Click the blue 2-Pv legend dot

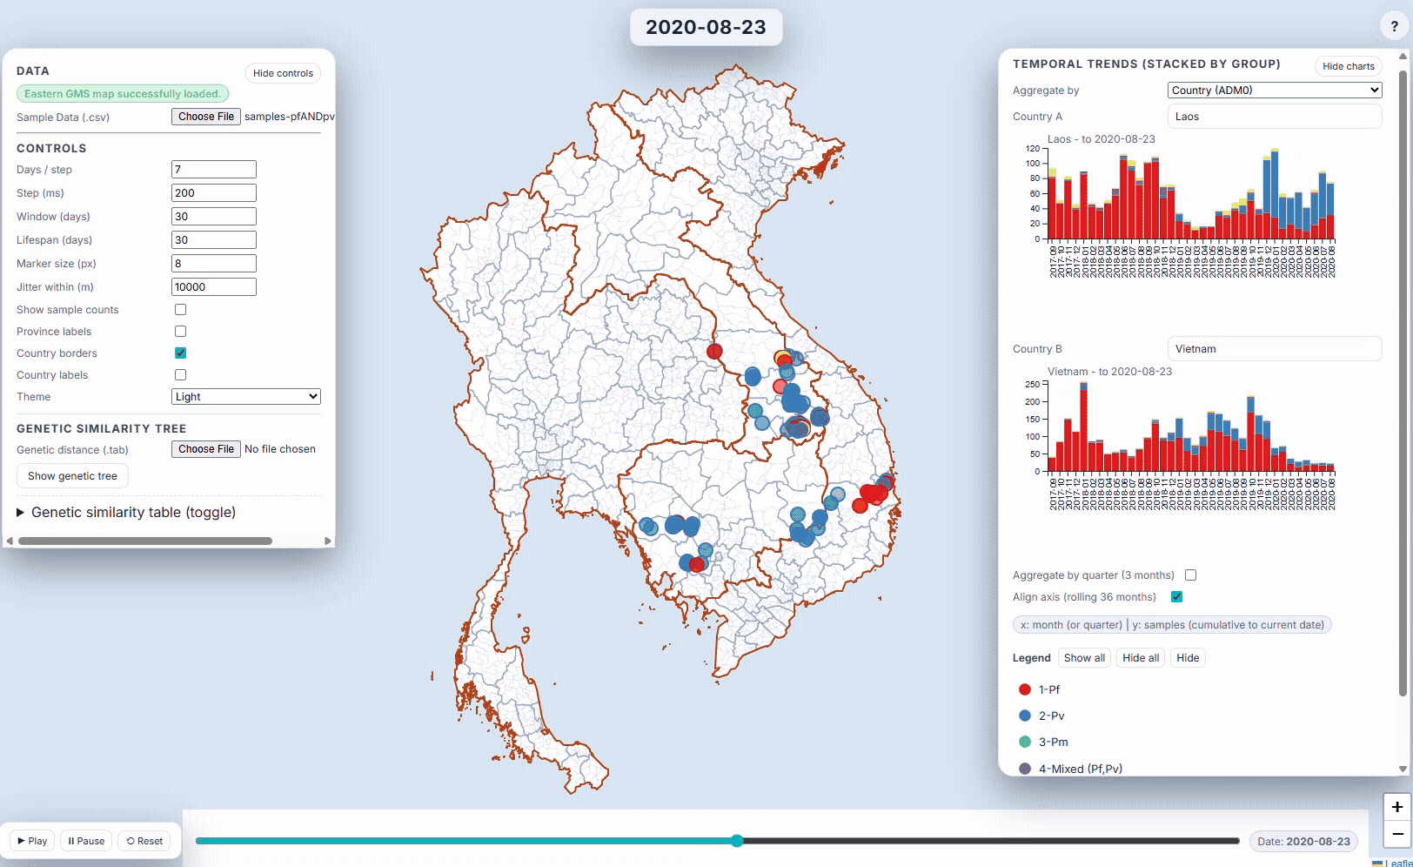1025,716
